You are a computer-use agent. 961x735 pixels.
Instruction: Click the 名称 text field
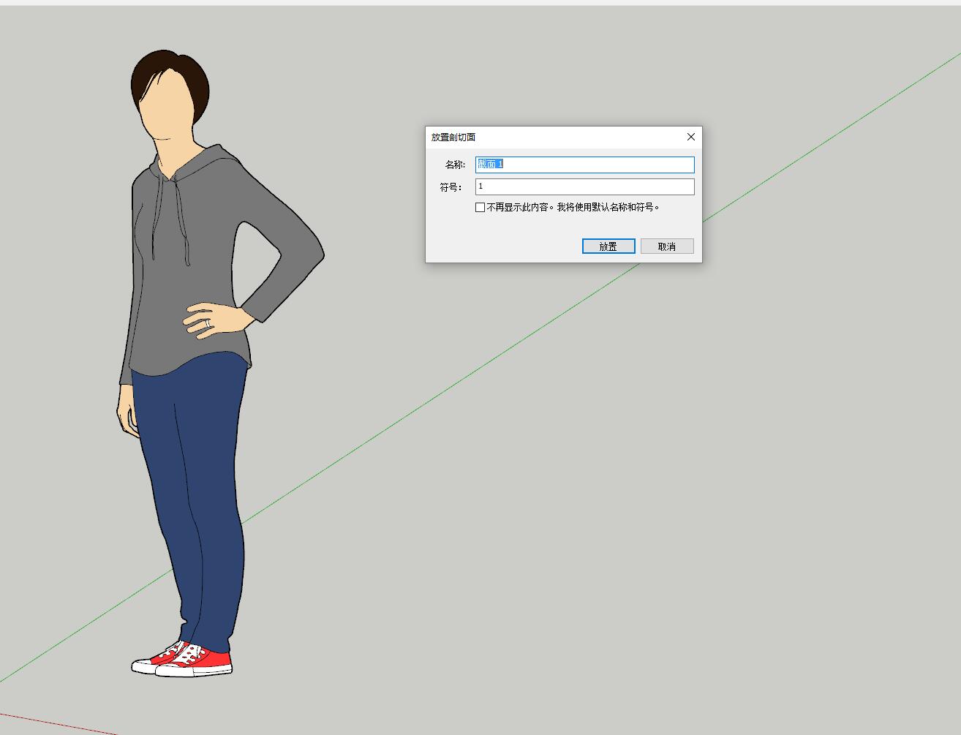584,165
